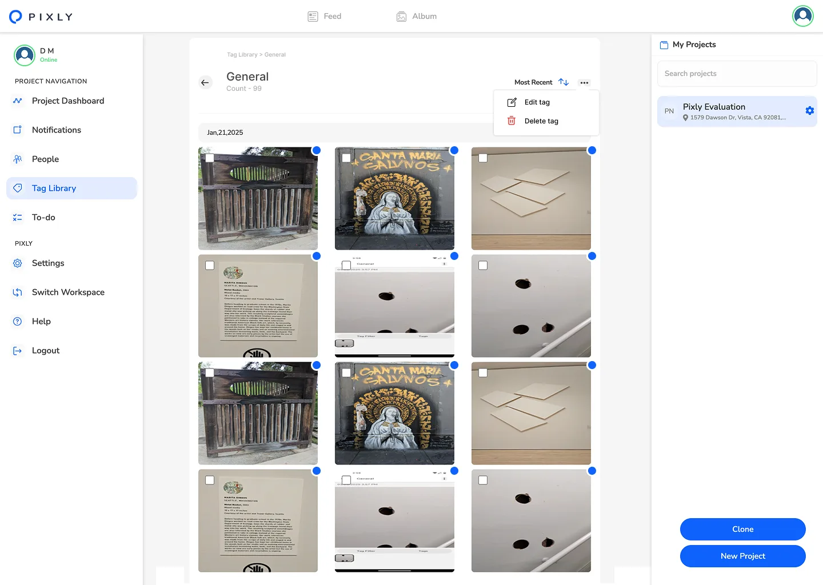Click the Notifications icon
This screenshot has height=585, width=823.
click(x=18, y=130)
